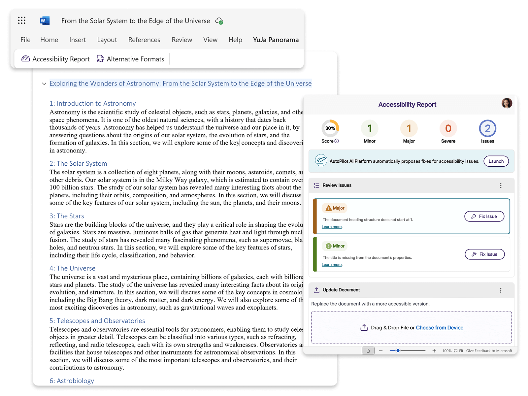This screenshot has width=528, height=396.
Task: Open the Accessibility Report tool
Action: click(55, 59)
